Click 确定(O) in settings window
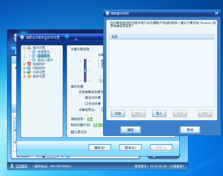223x176 pixels. click(x=100, y=148)
